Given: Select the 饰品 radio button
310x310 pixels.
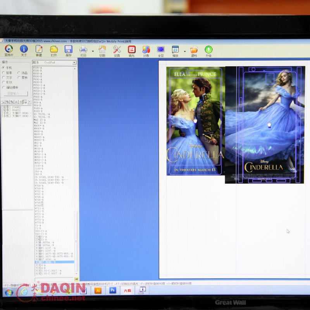Looking at the screenshot, I should 19,73.
